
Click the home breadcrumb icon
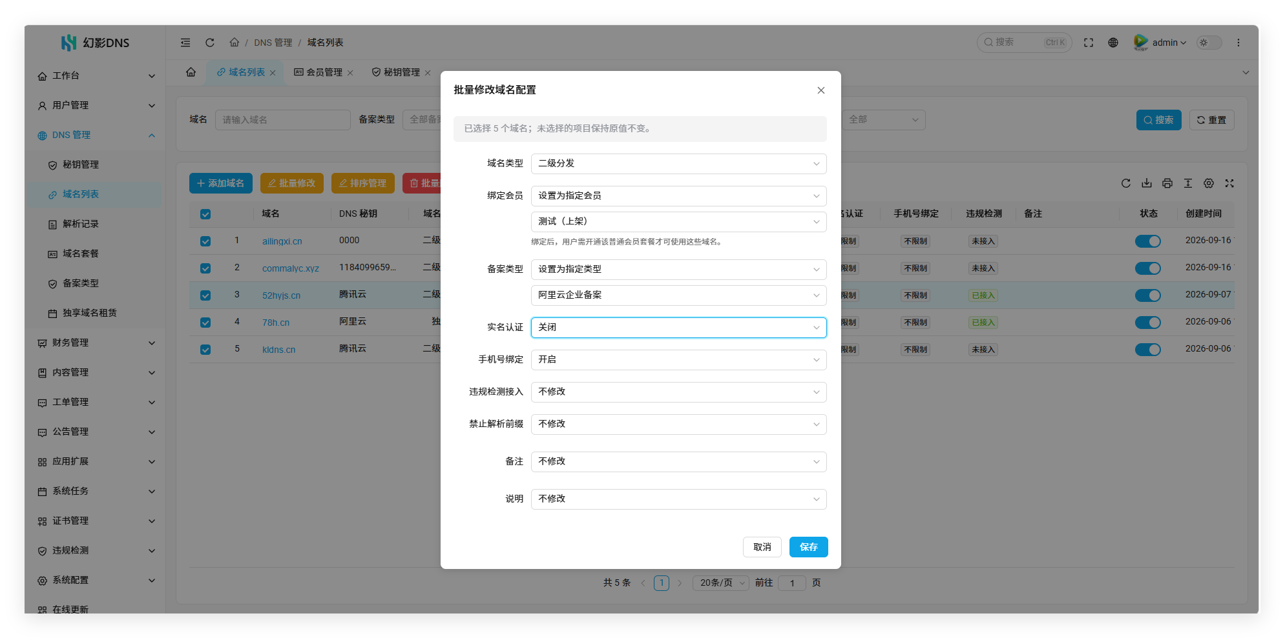pos(234,43)
